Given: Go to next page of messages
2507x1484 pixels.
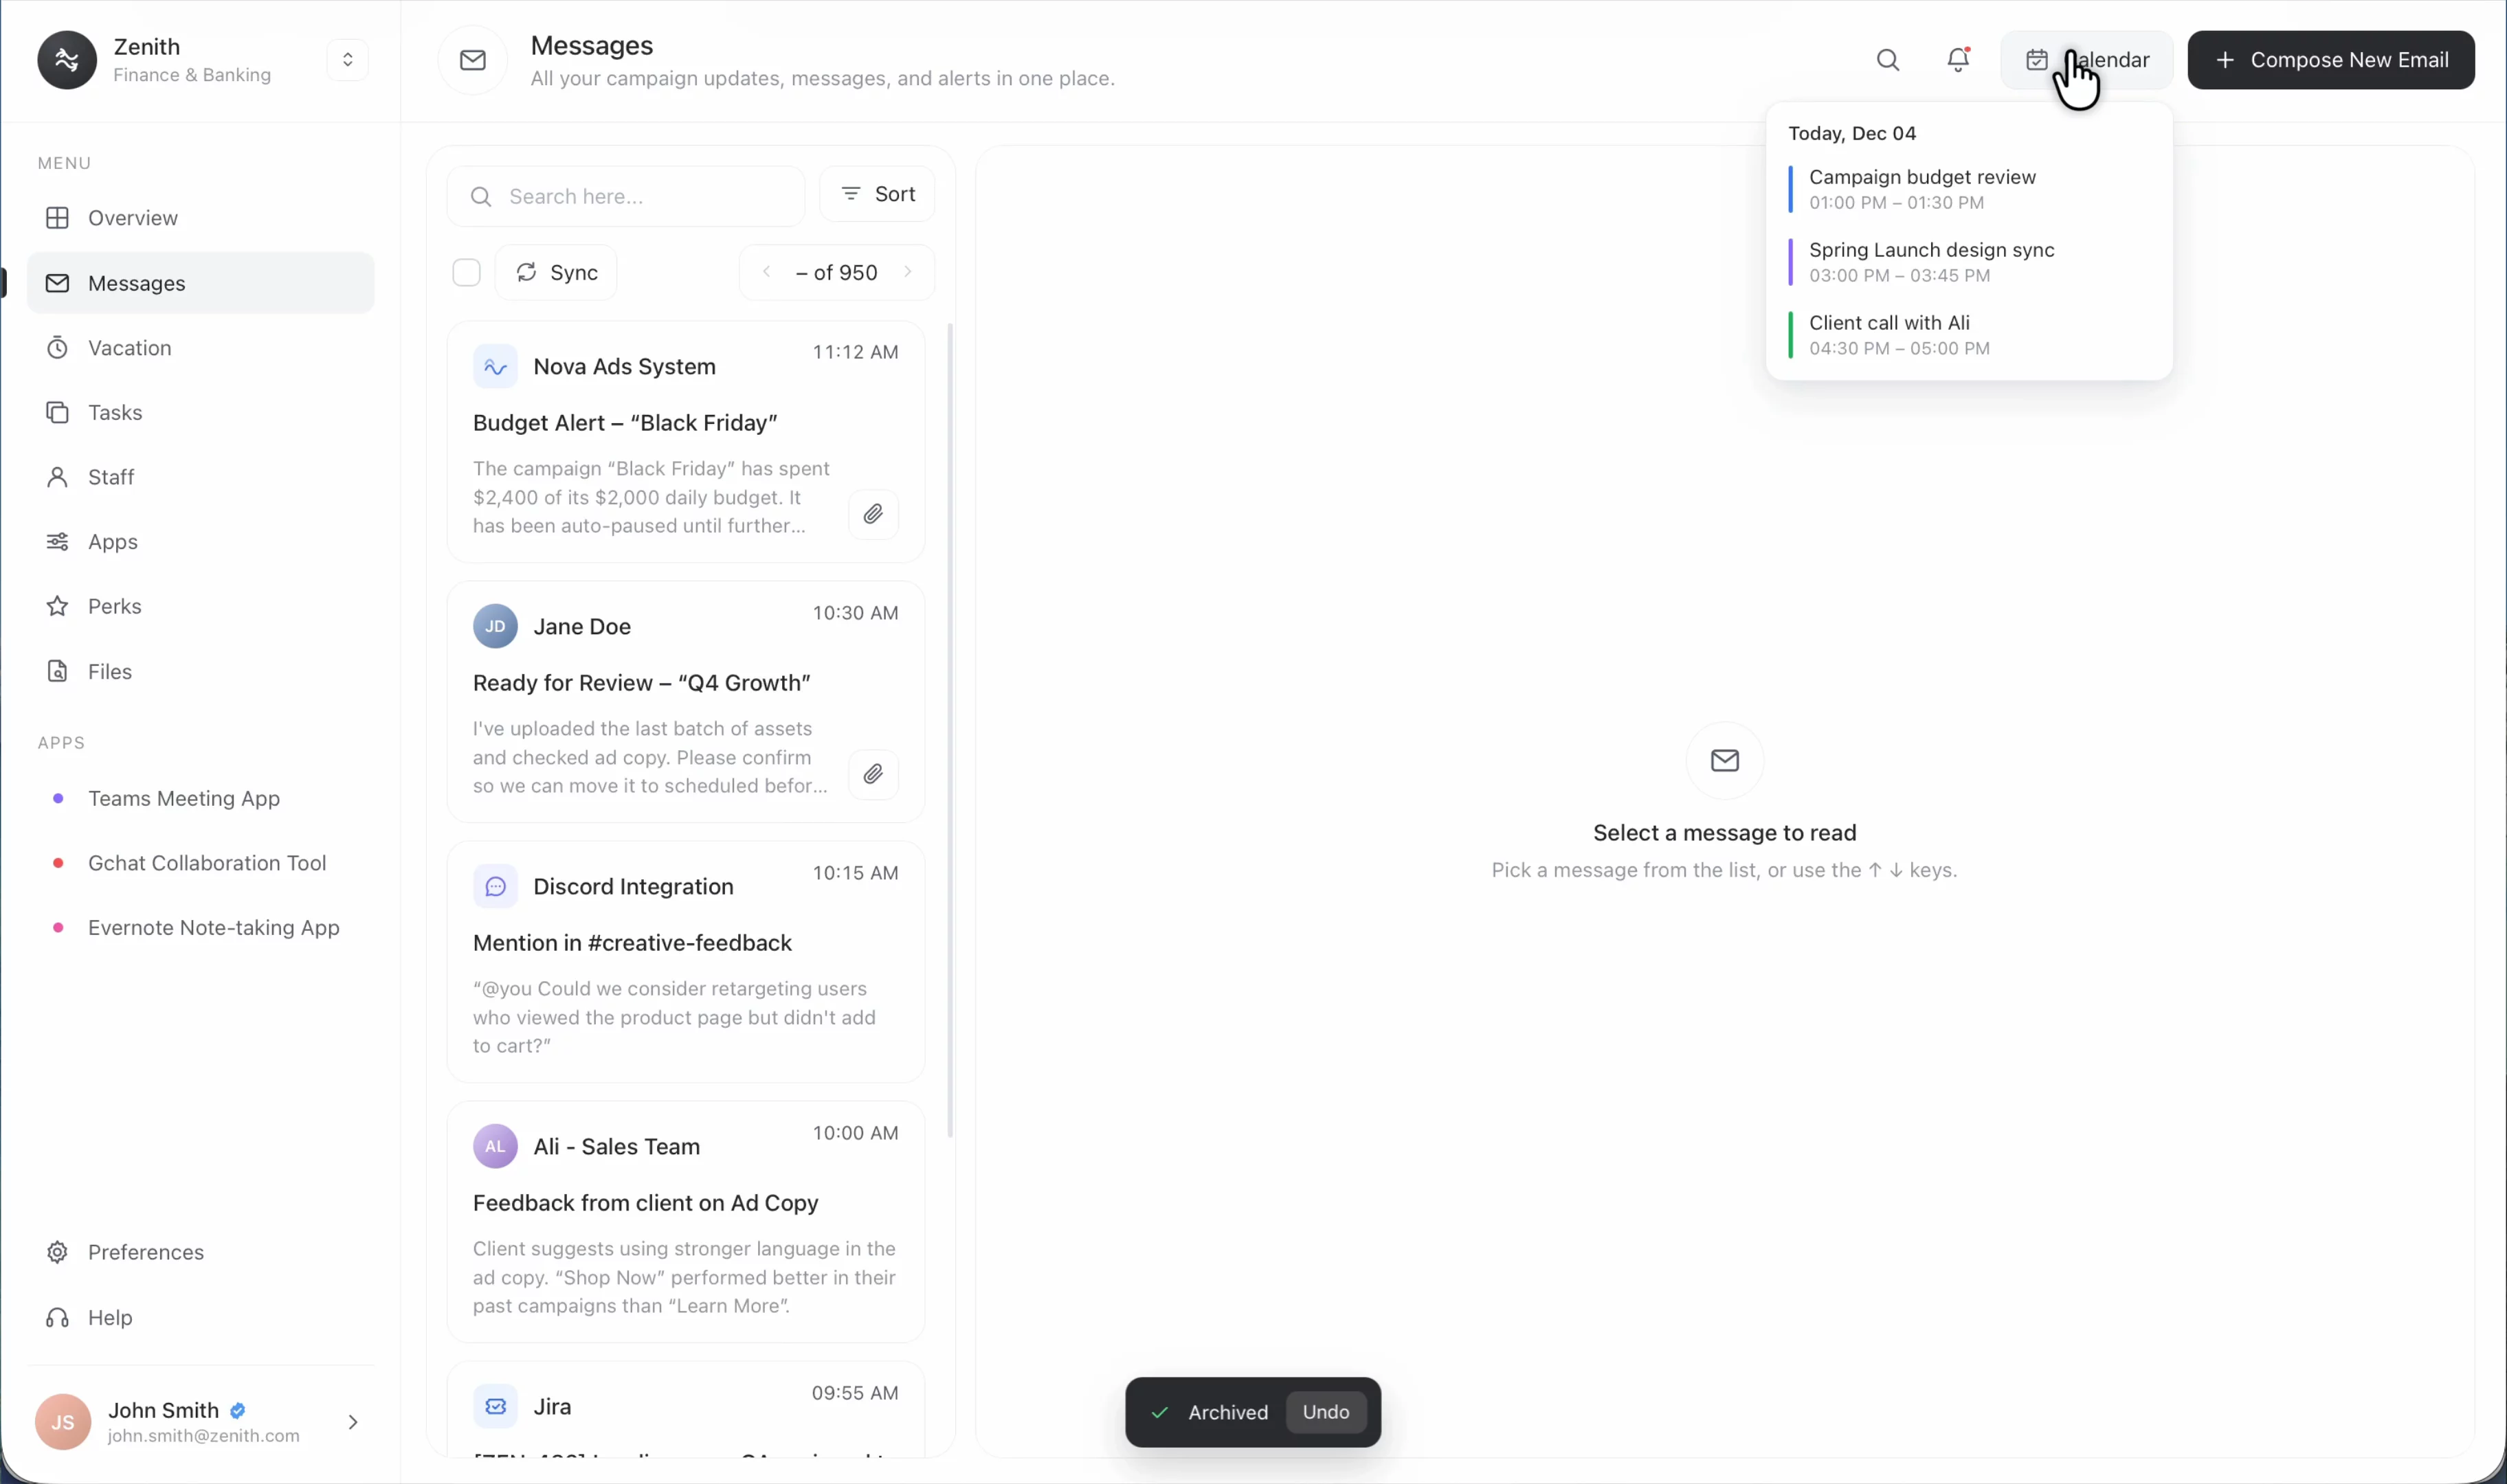Looking at the screenshot, I should [x=908, y=272].
